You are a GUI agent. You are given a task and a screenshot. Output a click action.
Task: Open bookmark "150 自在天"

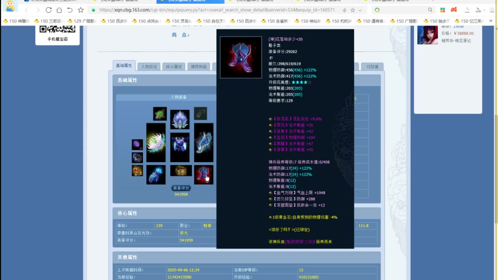pyautogui.click(x=212, y=21)
